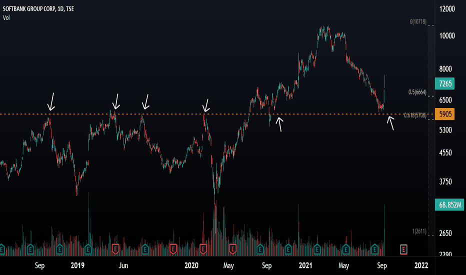Click the 2650 price axis label

pos(445,233)
